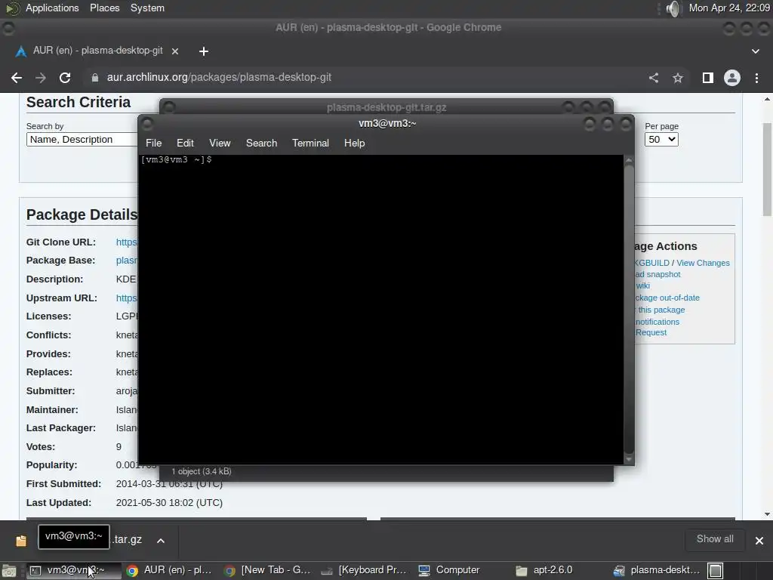Close the AUR plasma-desktop-git browser tab
This screenshot has height=580, width=773.
tap(175, 51)
